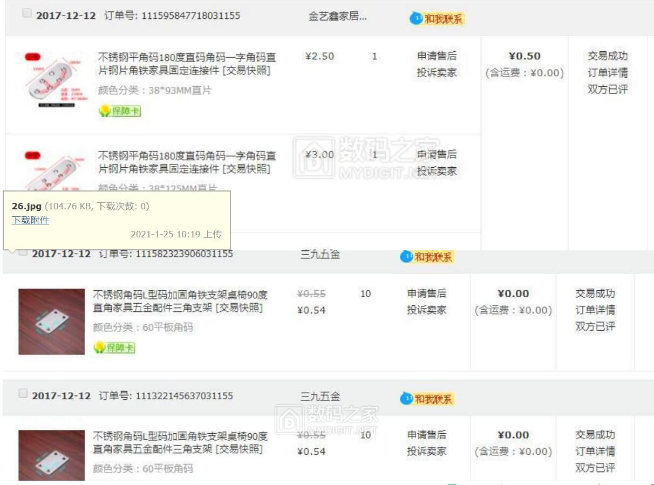Click 投诉卖家 for 38*93MM直片 item
The image size is (654, 485).
[437, 73]
